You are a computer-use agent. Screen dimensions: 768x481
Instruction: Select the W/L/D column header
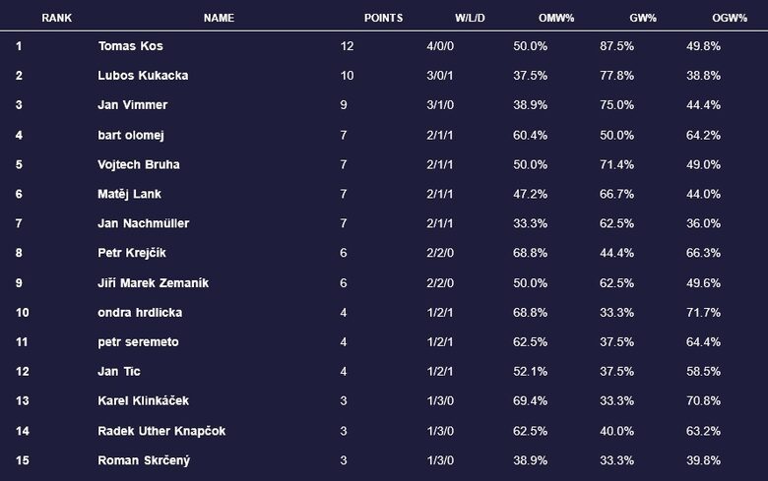point(470,18)
